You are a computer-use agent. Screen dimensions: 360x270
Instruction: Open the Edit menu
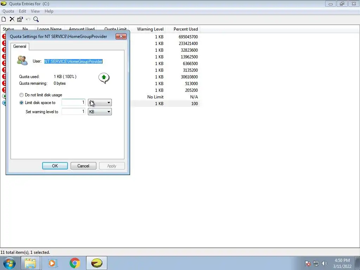pos(22,11)
